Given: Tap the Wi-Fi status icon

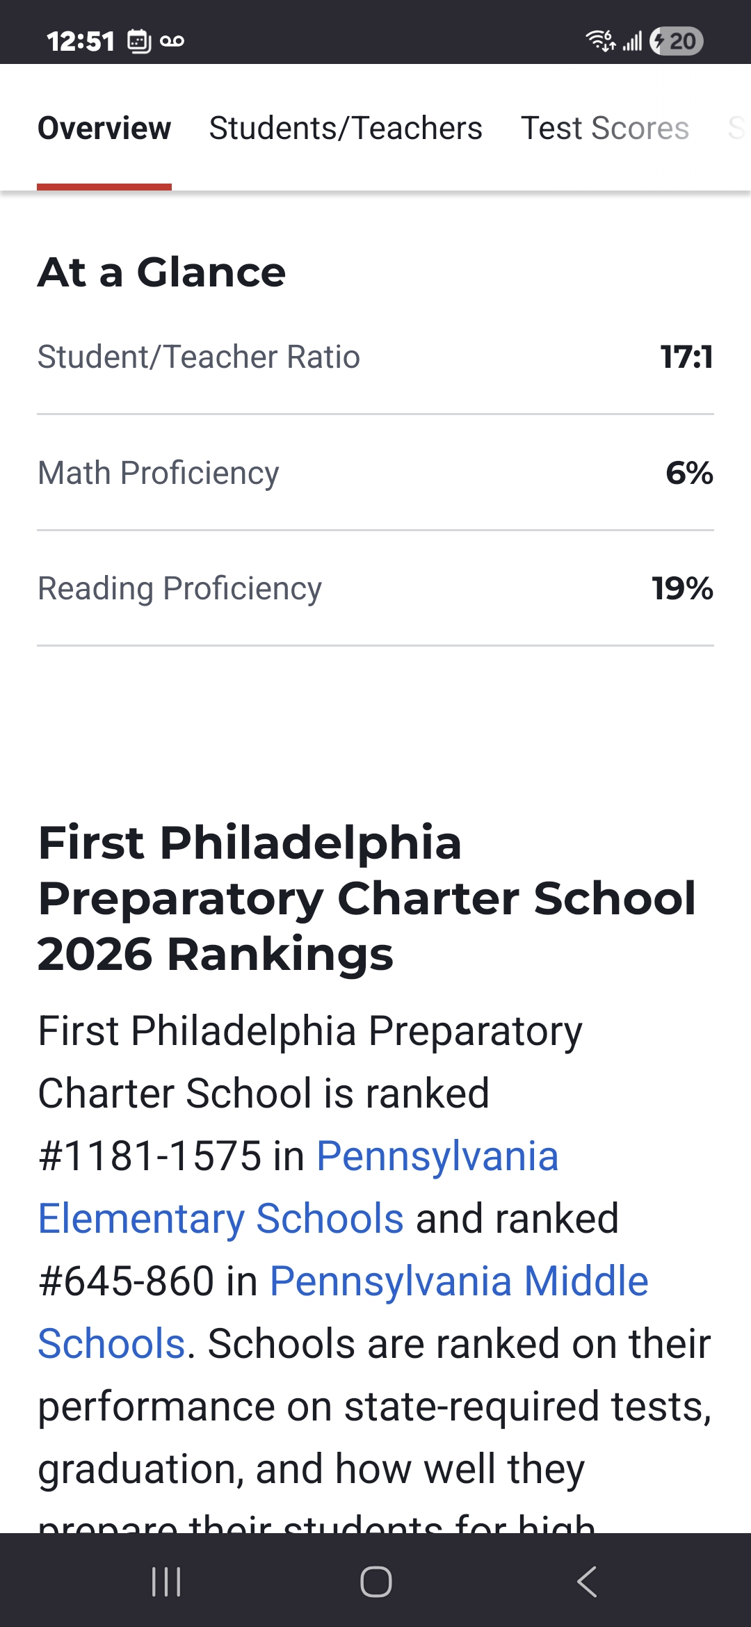Looking at the screenshot, I should (x=601, y=41).
